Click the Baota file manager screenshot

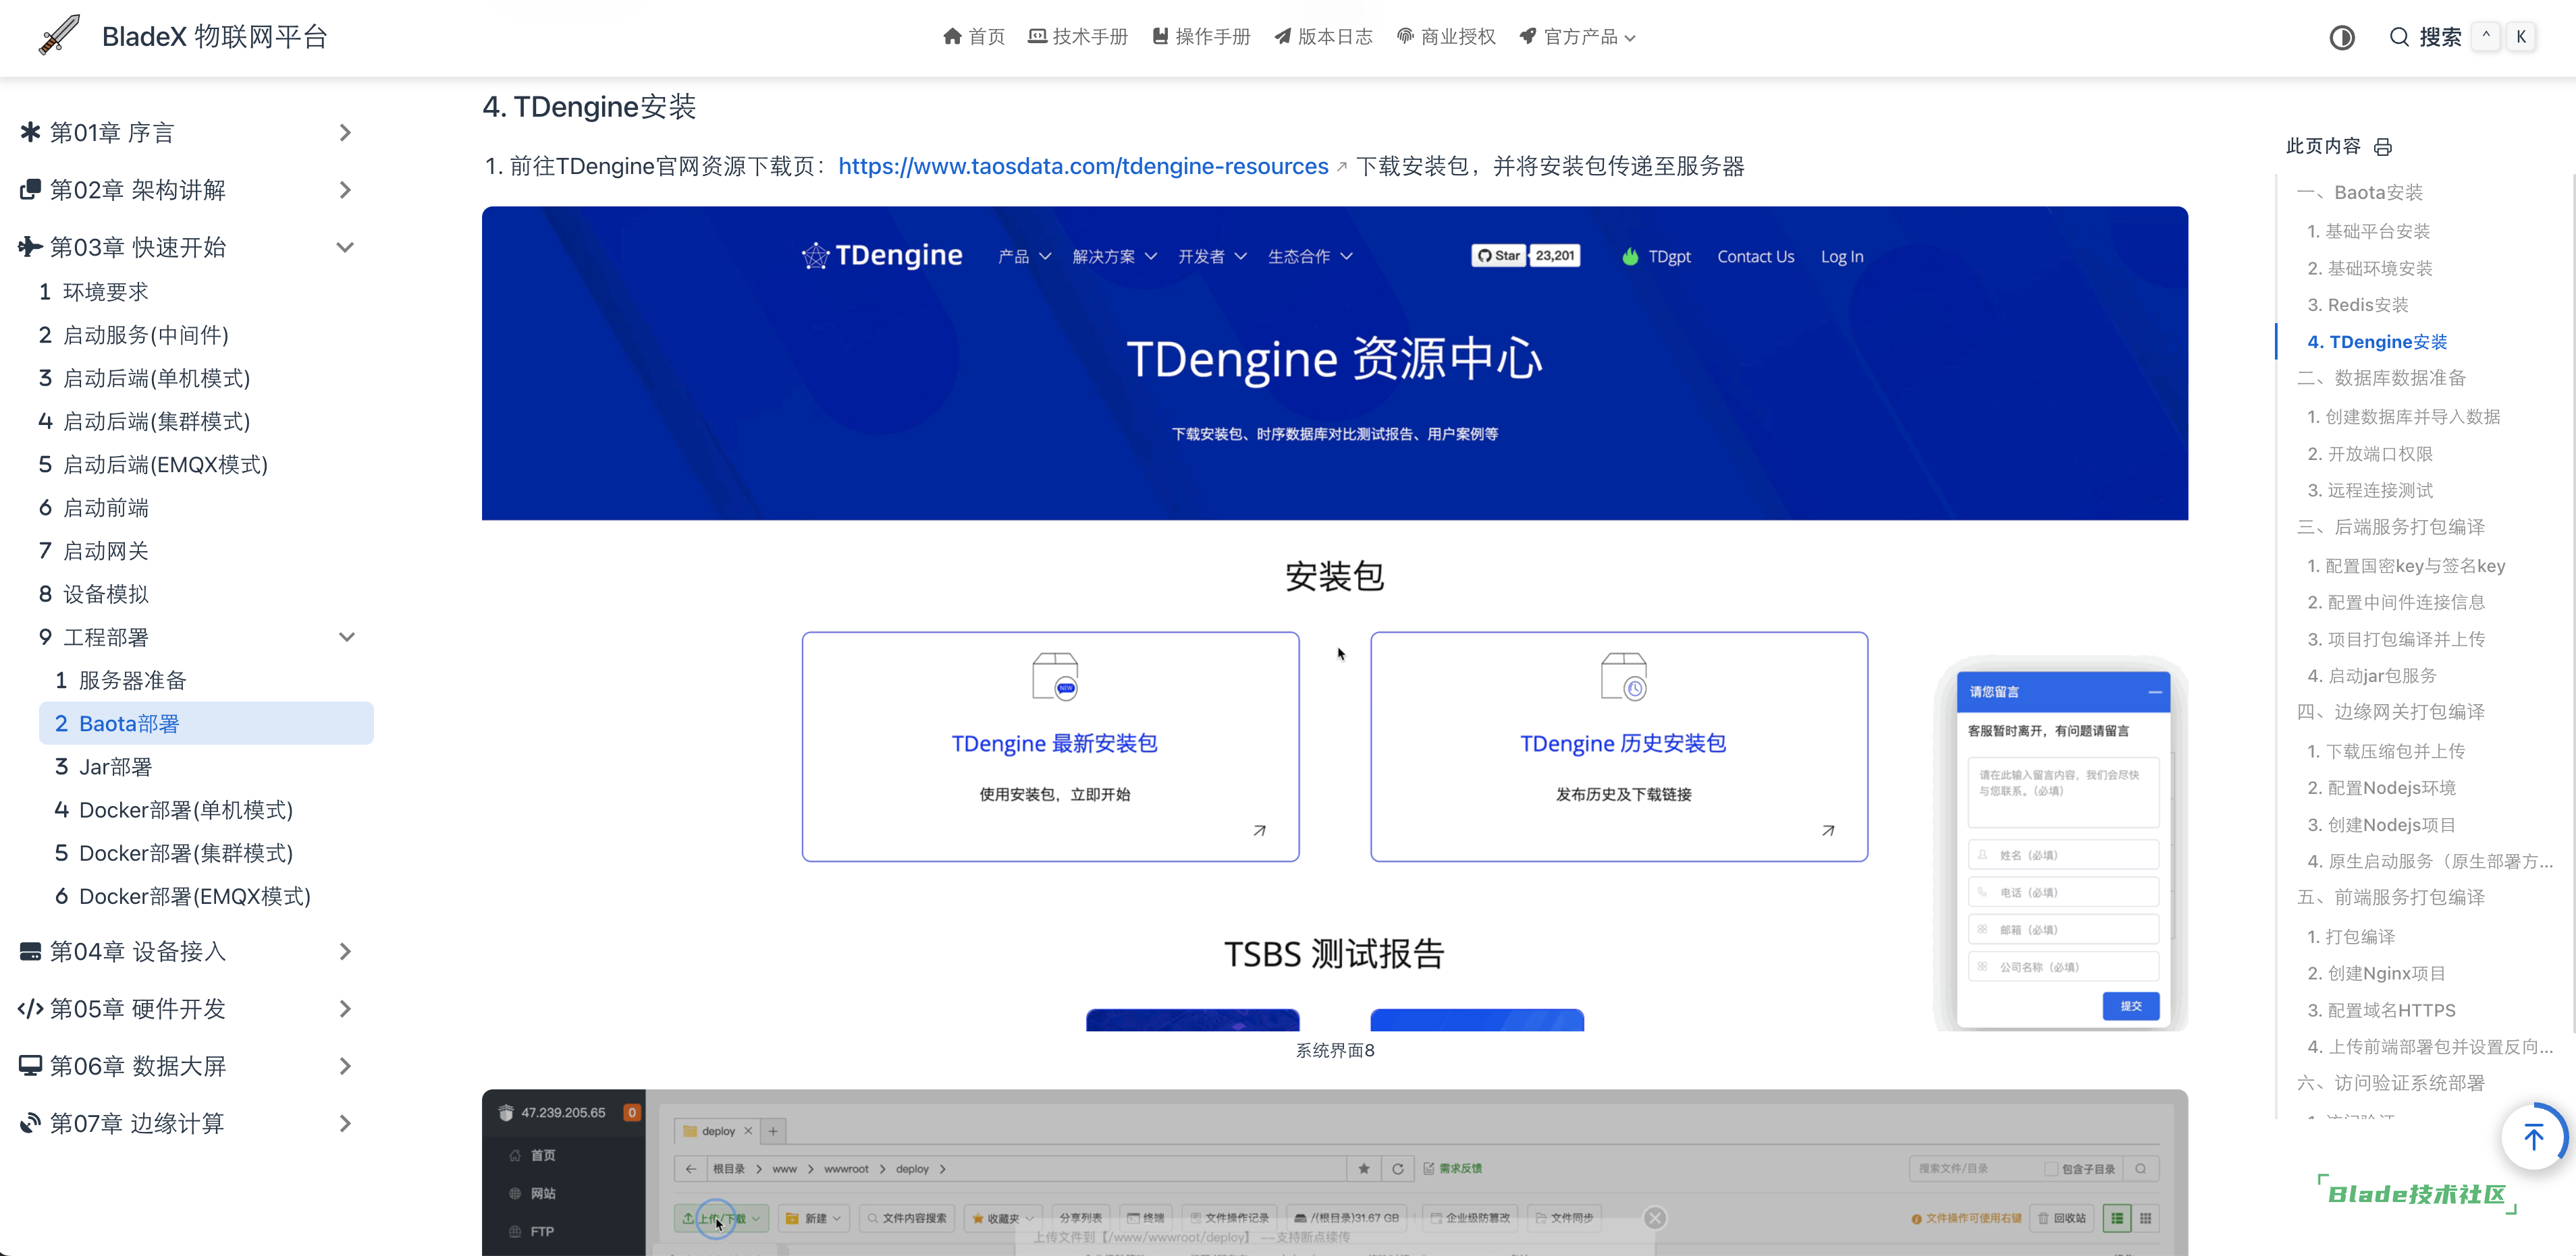pyautogui.click(x=1334, y=1172)
